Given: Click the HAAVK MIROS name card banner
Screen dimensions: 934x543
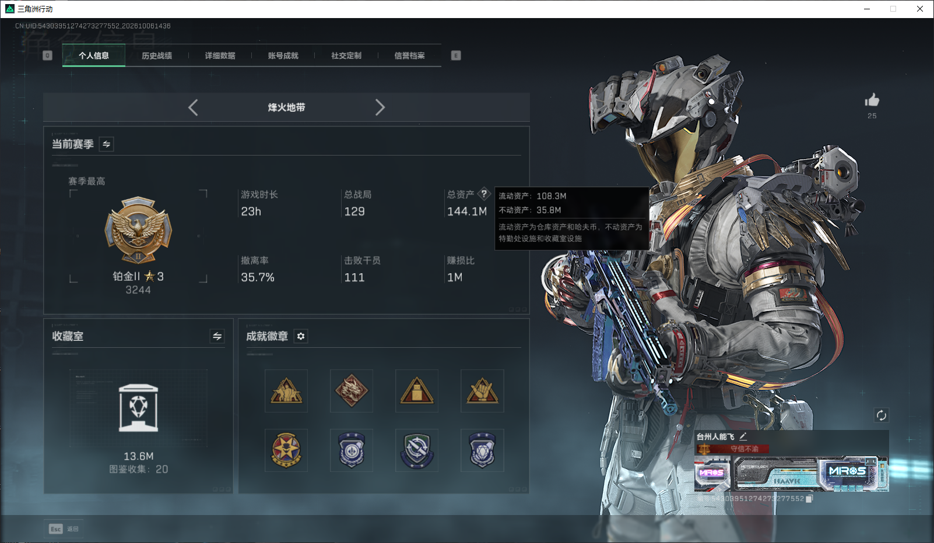Looking at the screenshot, I should coord(811,473).
